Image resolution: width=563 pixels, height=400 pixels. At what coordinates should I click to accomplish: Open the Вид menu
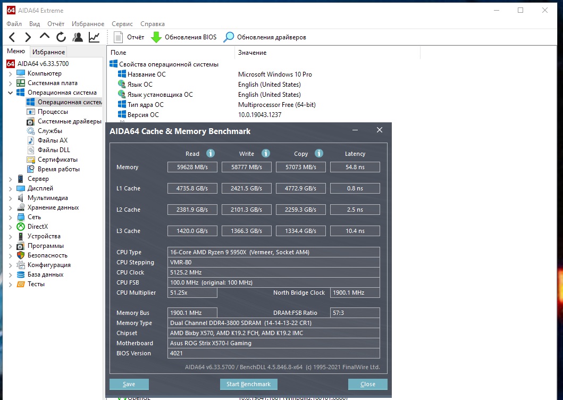pos(35,24)
